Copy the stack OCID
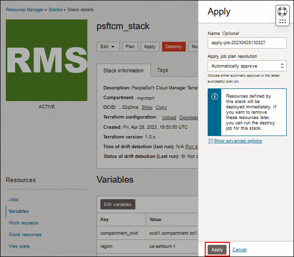294x257 pixels. tap(161, 107)
